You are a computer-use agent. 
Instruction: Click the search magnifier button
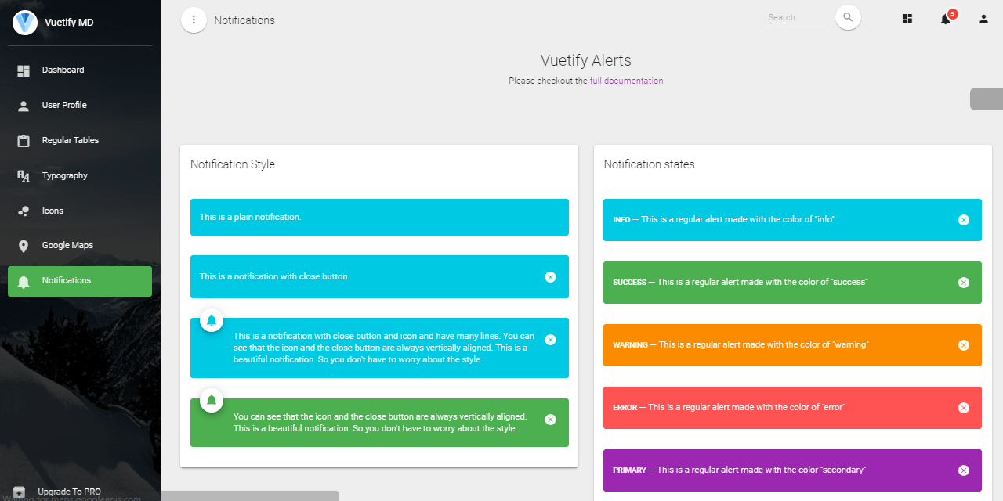[x=848, y=17]
